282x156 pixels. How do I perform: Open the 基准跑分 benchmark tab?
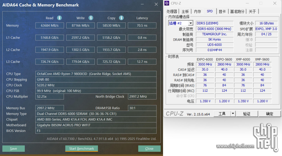[x=237, y=11]
